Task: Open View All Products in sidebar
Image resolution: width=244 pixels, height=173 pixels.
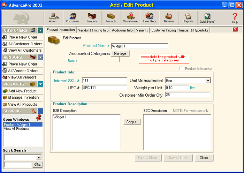Action: tap(23, 104)
